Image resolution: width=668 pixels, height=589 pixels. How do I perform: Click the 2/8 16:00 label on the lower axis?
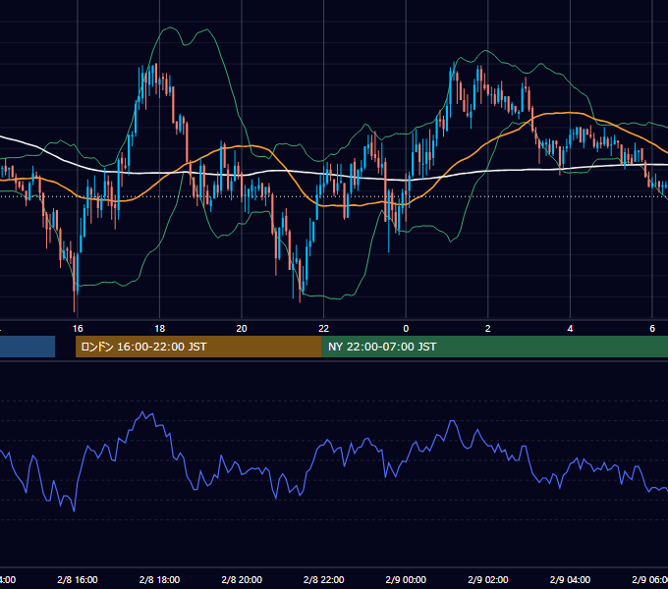78,579
